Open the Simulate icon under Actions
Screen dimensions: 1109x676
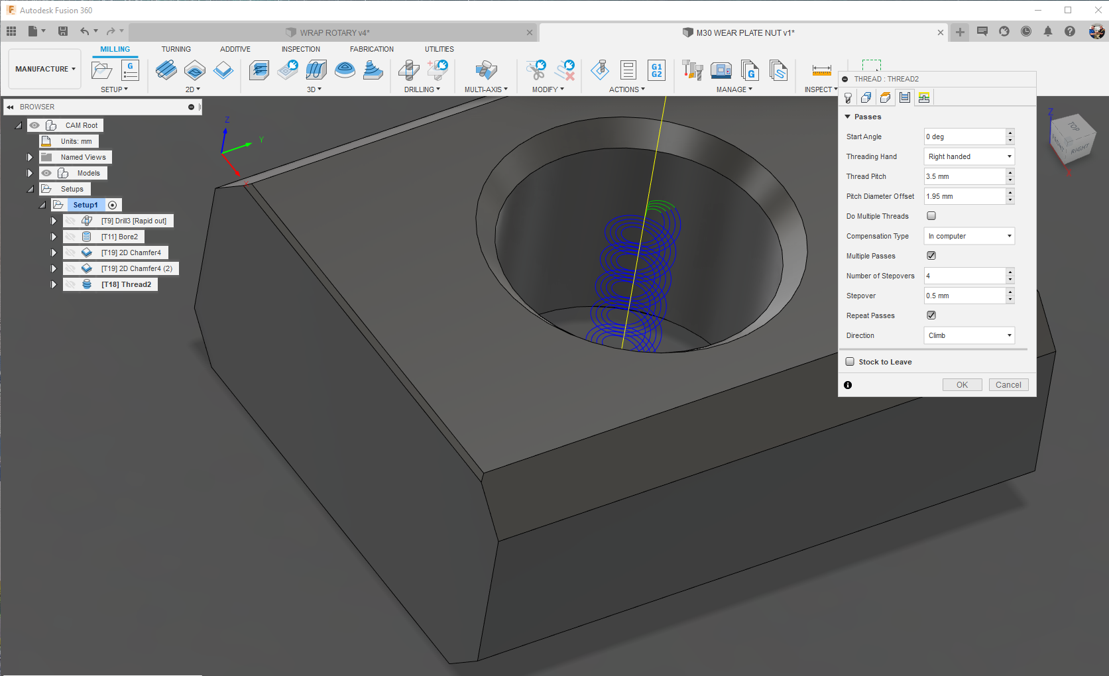600,70
